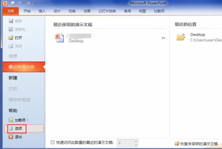222x149 pixels.
Task: Expand the 加载项 dropdown arrow in sidebar
Action: click(28, 120)
